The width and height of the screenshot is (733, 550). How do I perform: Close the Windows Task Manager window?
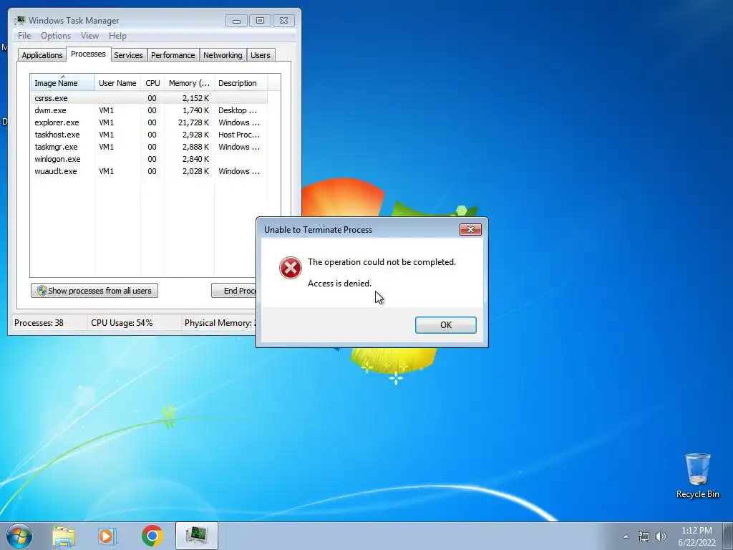(x=283, y=21)
